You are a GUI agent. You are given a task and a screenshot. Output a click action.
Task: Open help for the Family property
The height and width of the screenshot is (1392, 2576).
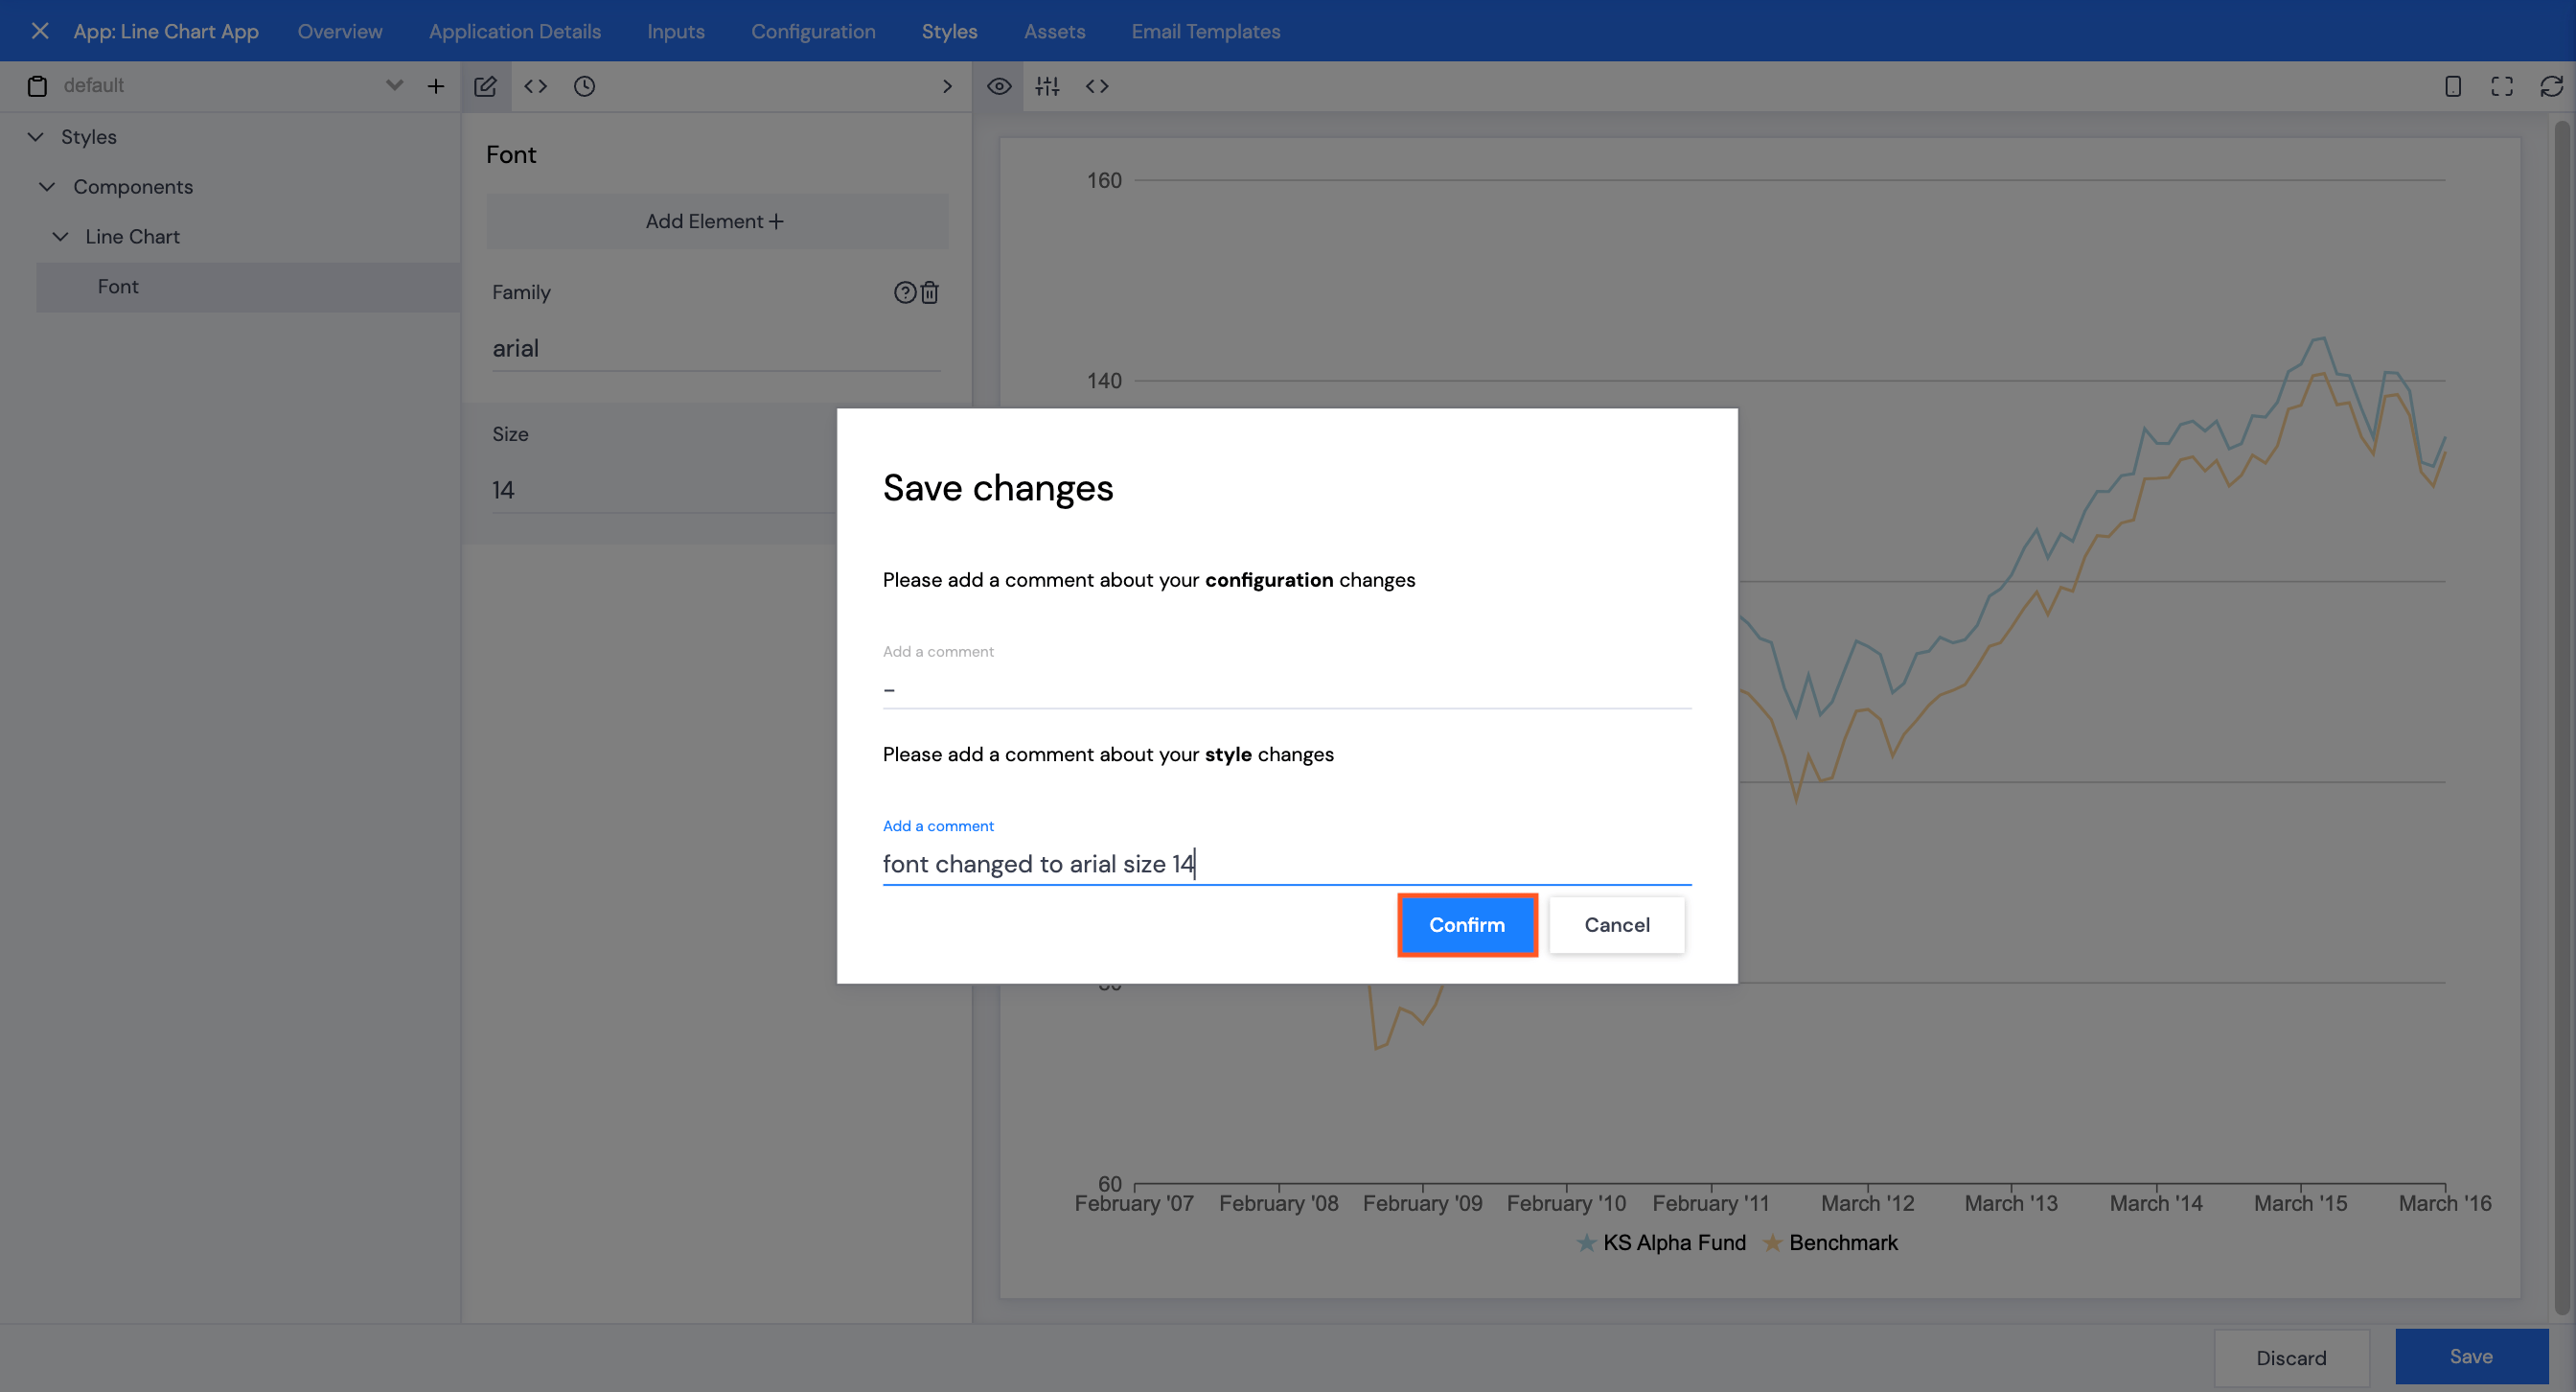click(x=904, y=292)
